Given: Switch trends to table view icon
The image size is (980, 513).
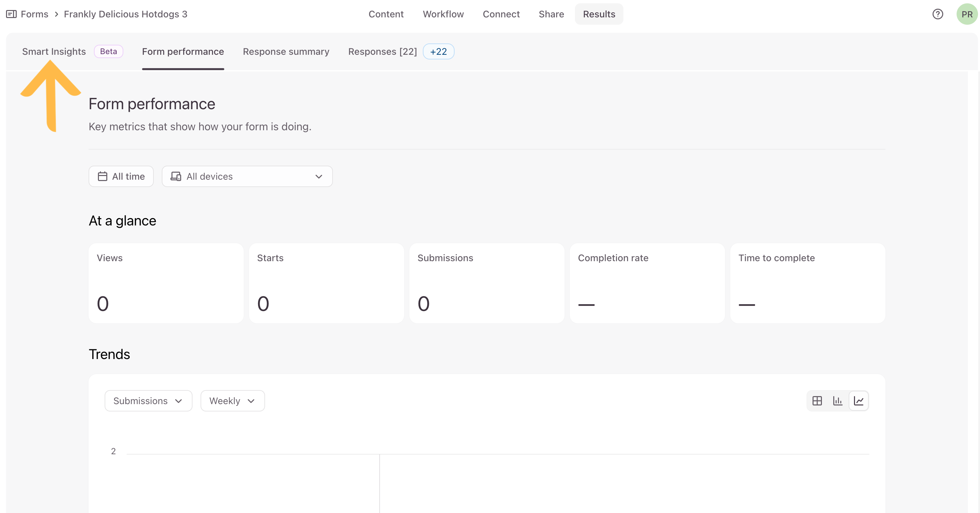Looking at the screenshot, I should click(x=817, y=400).
